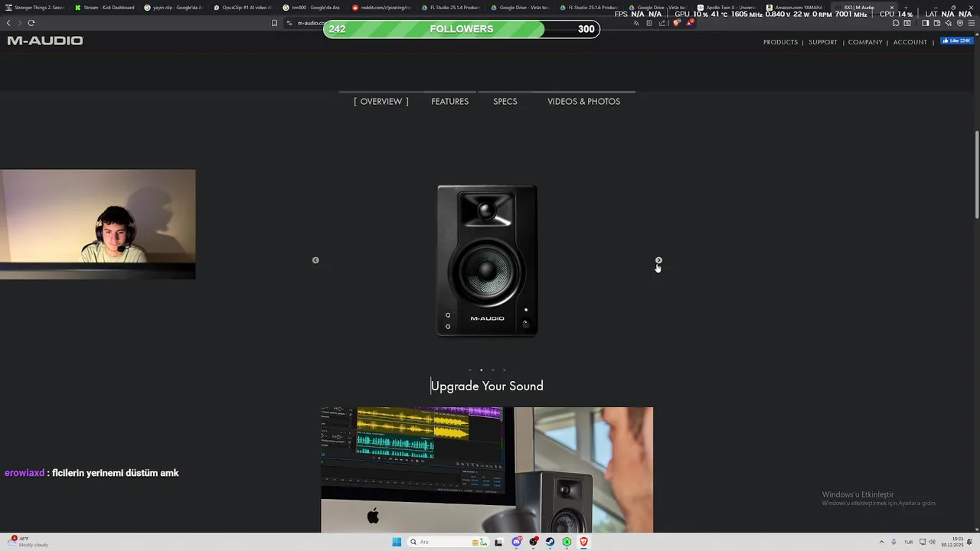
Task: Select the third carousel dot indicator
Action: pos(492,370)
